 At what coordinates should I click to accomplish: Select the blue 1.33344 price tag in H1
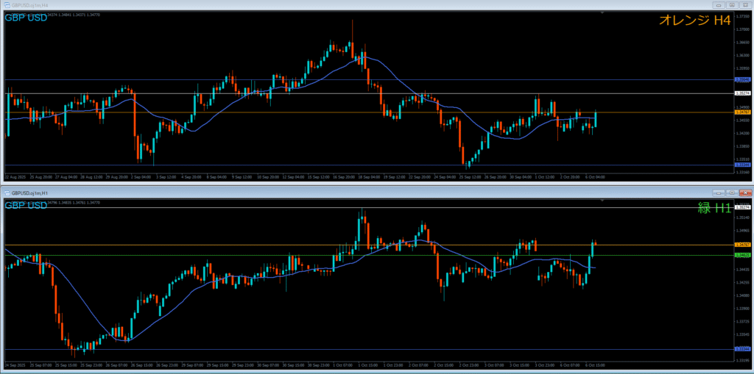pos(743,349)
